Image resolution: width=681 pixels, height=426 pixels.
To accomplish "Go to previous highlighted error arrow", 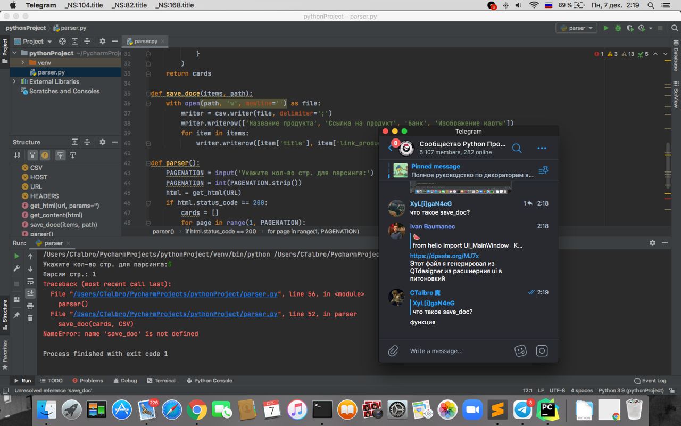I will pos(655,54).
